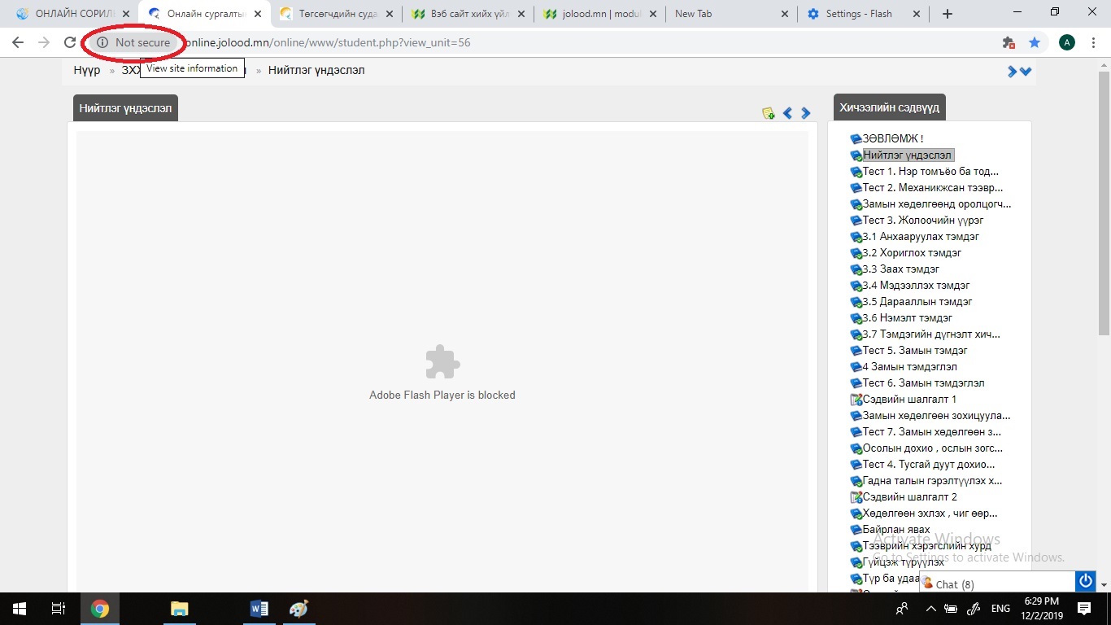The image size is (1111, 625).
Task: Click the extensions puzzle icon in address bar
Action: click(1009, 42)
